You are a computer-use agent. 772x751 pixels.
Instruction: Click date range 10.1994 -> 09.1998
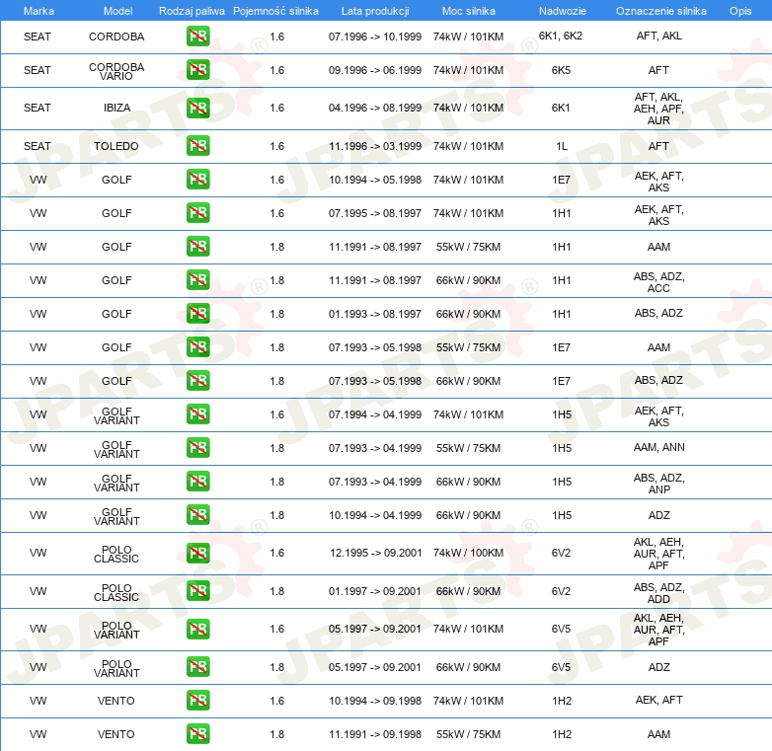coord(375,701)
